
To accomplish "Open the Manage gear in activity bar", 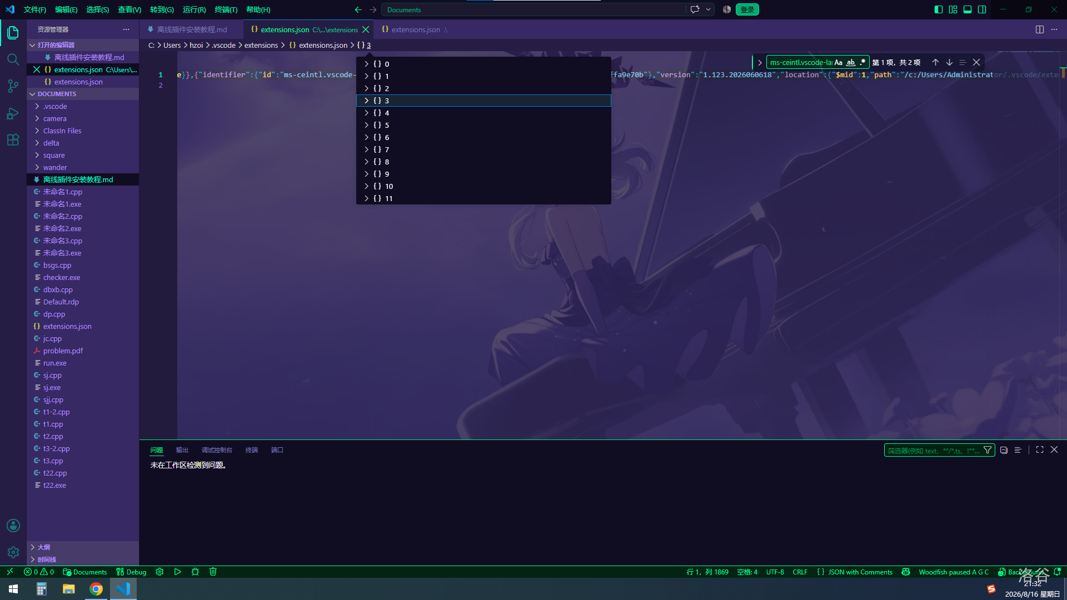I will pos(13,552).
